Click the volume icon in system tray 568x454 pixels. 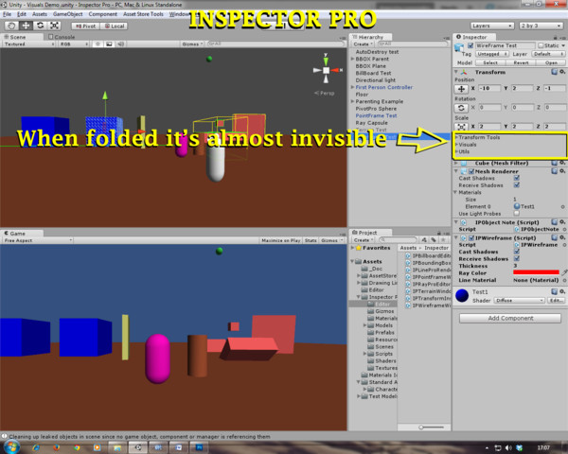pyautogui.click(x=508, y=448)
